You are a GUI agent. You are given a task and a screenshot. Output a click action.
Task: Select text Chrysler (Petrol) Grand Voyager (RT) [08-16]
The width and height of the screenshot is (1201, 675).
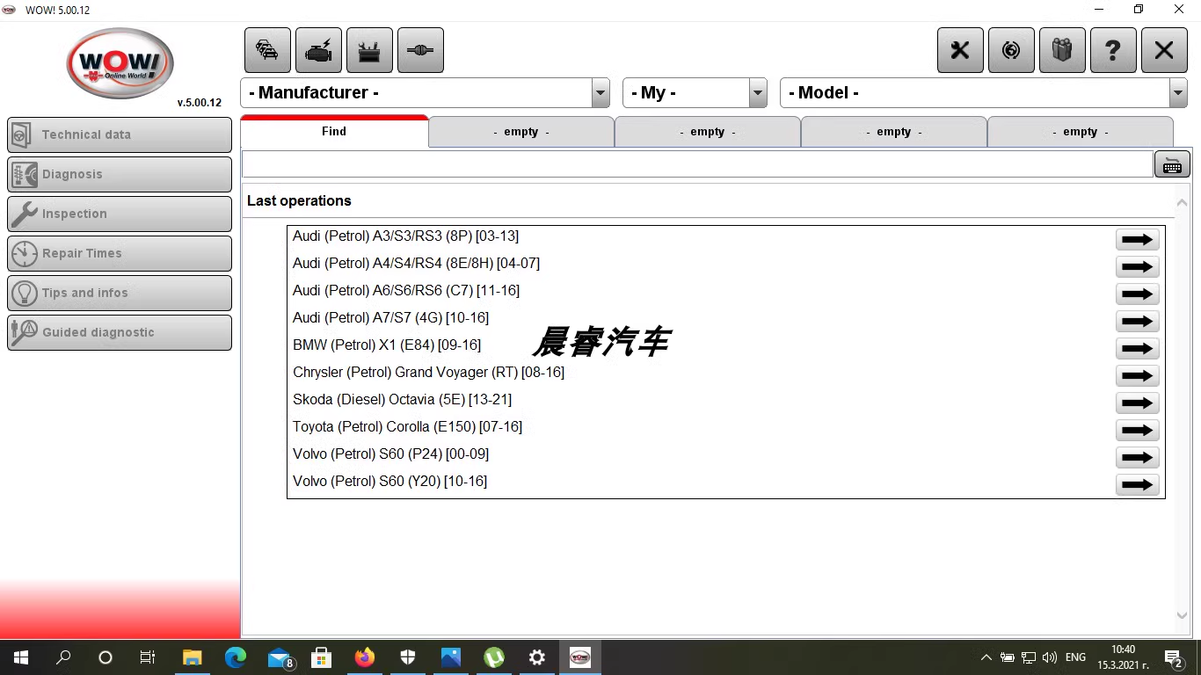(x=428, y=373)
